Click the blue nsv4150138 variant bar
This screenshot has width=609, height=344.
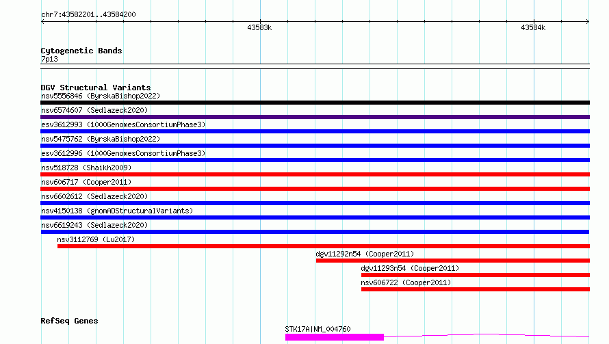(315, 217)
